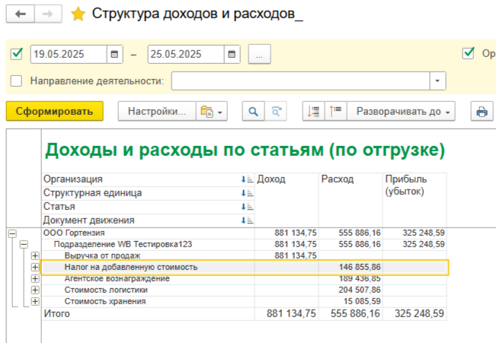Click the collapse all groups icon

click(313, 112)
